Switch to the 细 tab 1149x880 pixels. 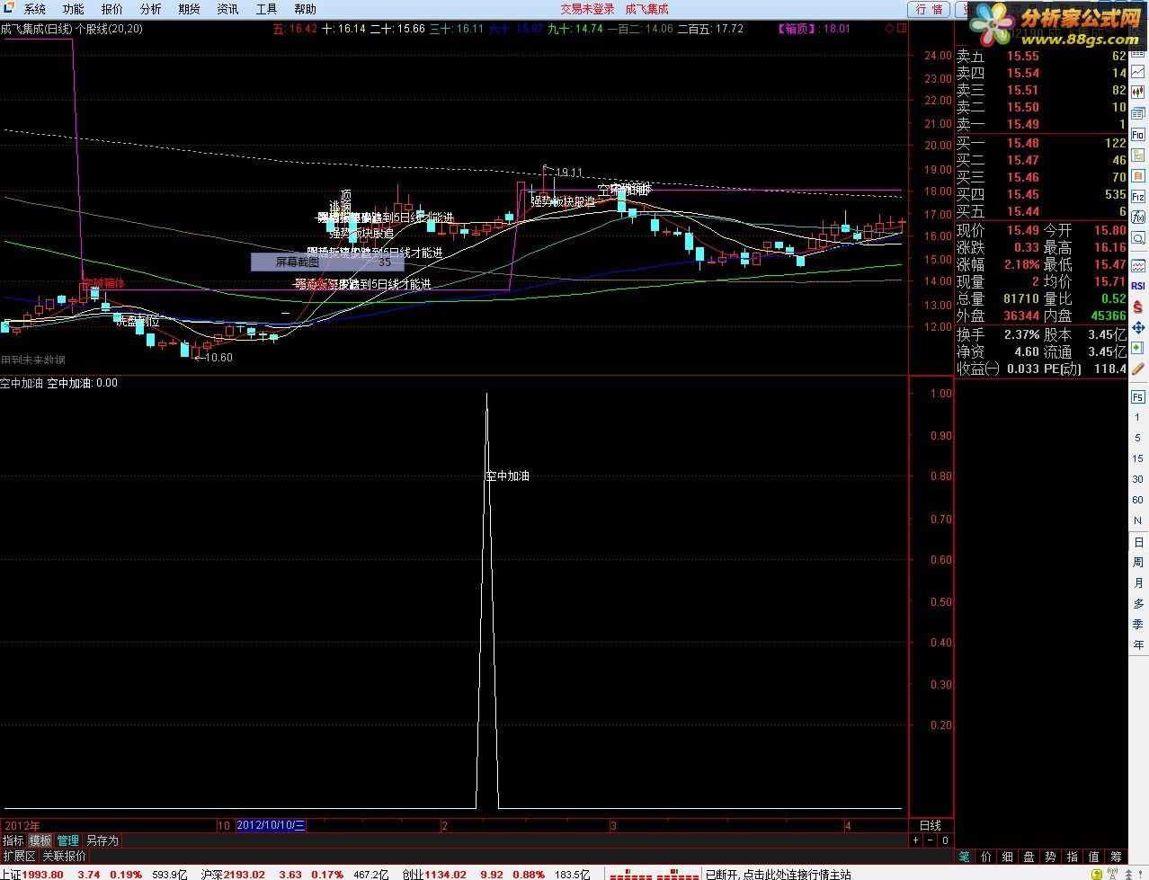[1008, 857]
